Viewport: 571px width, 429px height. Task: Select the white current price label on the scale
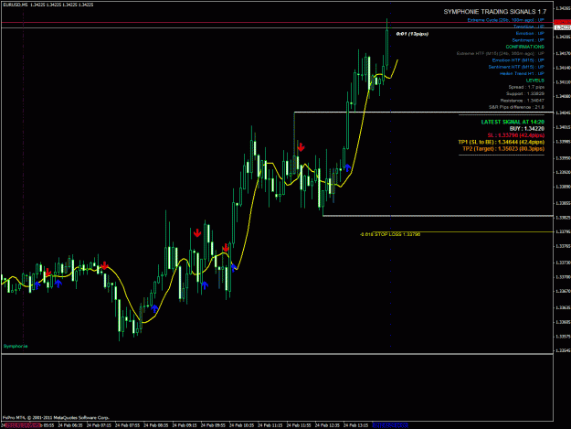[x=562, y=27]
